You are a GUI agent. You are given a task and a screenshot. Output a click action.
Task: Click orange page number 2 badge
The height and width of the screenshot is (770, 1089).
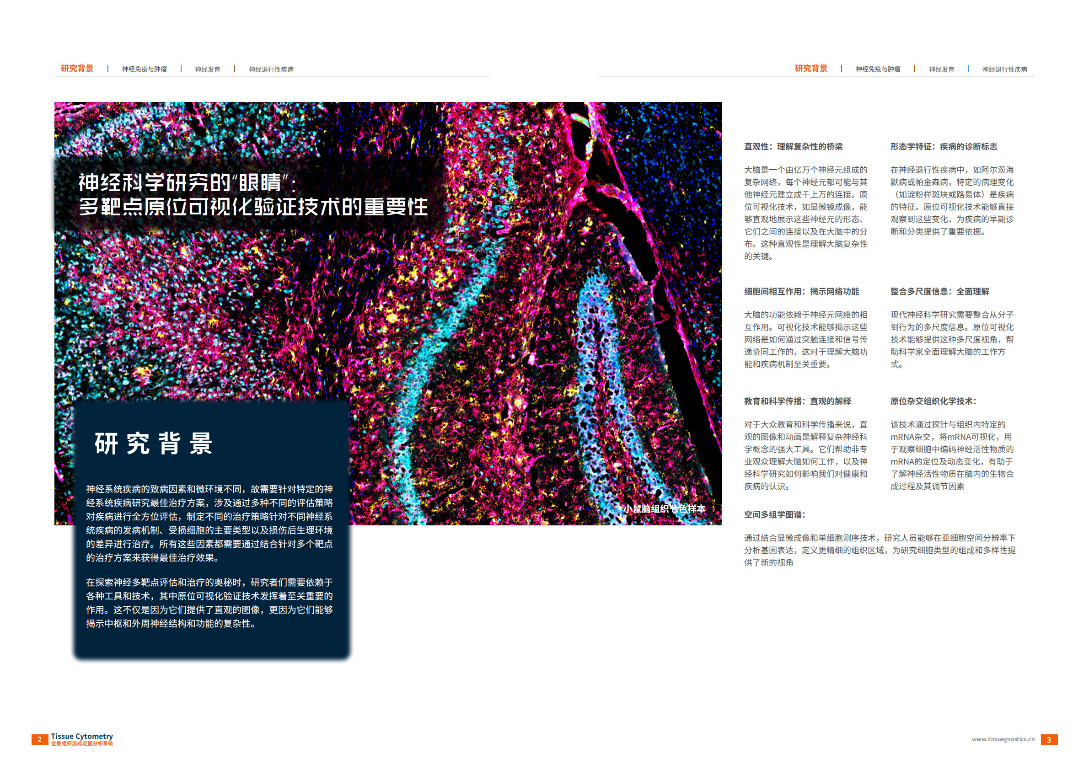point(39,740)
